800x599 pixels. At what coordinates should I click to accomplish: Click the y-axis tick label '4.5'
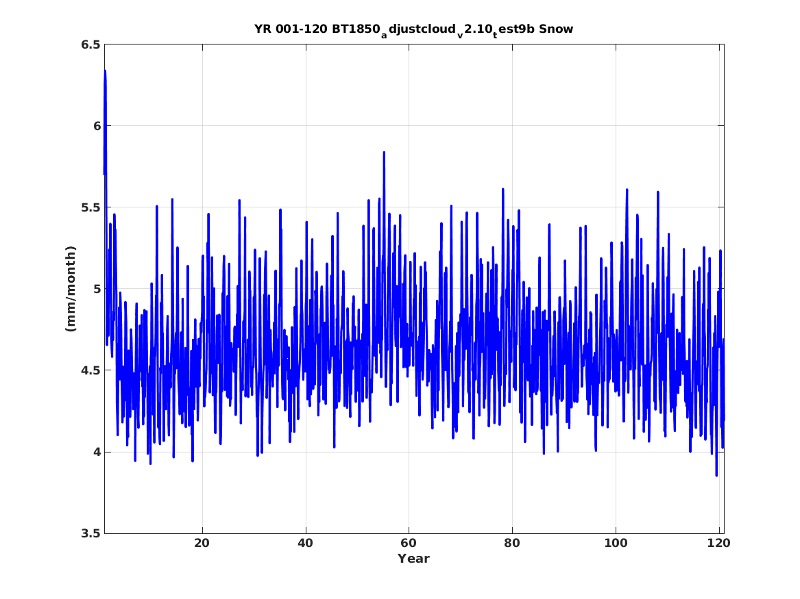[x=90, y=370]
